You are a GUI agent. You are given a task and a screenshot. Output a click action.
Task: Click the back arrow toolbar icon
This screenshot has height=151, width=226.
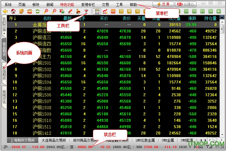(x=5, y=12)
